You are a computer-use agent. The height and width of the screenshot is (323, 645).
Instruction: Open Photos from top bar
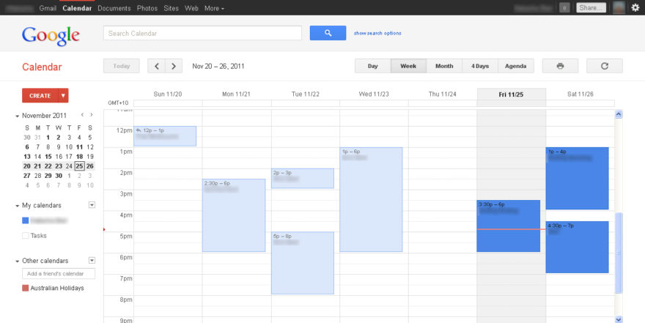pyautogui.click(x=147, y=8)
